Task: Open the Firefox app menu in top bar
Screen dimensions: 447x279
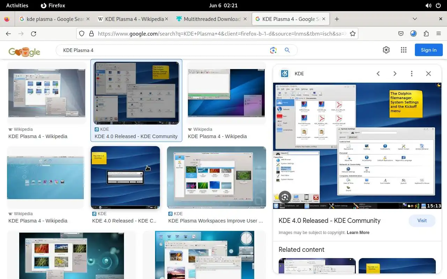Action: pos(53,6)
